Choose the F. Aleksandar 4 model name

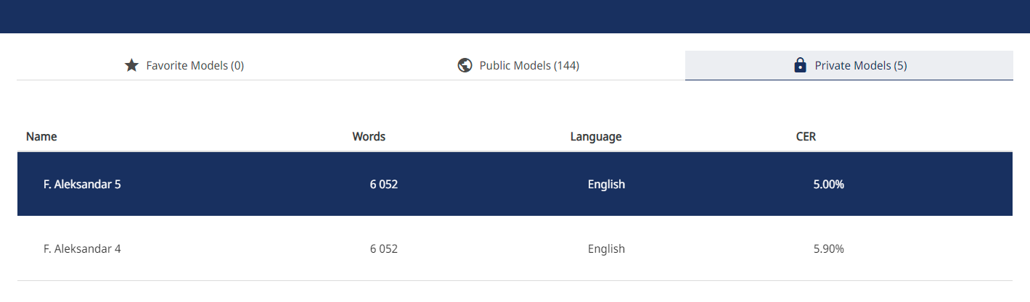[x=82, y=248]
